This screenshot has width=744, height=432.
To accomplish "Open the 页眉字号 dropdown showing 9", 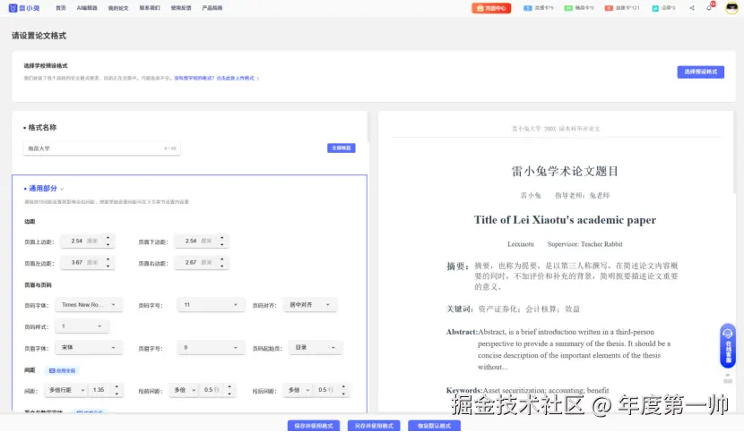I will coord(211,348).
